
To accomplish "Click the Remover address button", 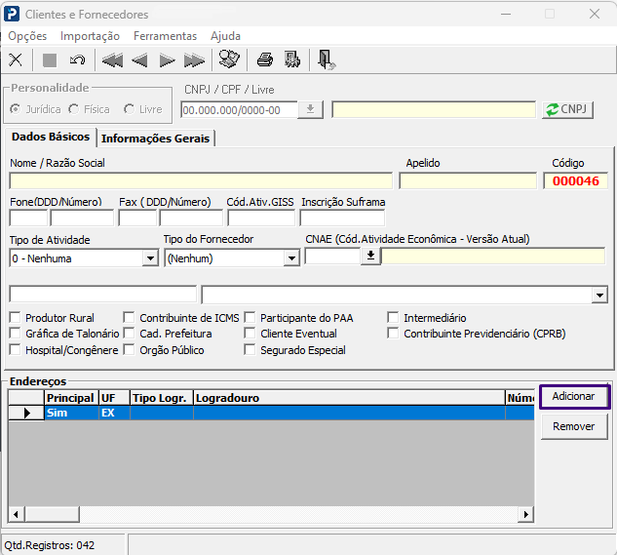I will 574,426.
